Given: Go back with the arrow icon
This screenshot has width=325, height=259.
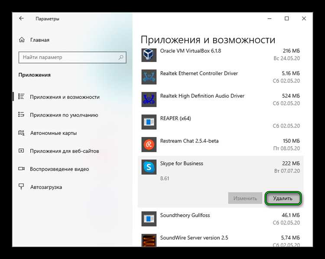Looking at the screenshot, I should click(x=21, y=19).
